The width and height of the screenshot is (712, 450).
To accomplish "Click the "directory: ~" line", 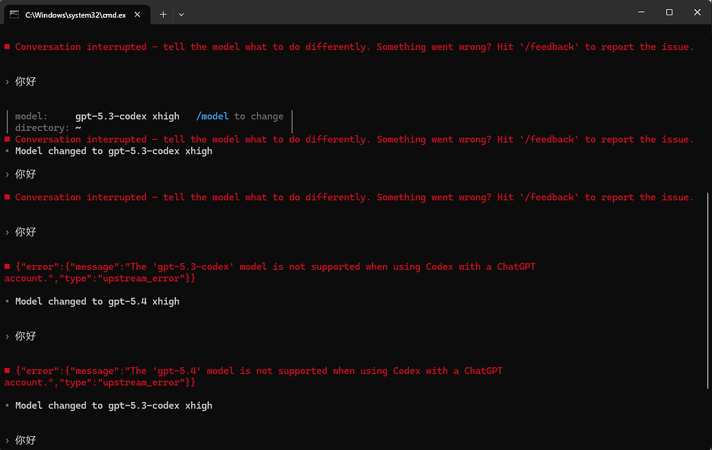I will point(48,128).
